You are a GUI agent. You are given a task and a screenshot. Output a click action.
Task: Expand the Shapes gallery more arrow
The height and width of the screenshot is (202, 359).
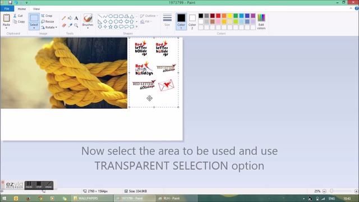pos(137,27)
